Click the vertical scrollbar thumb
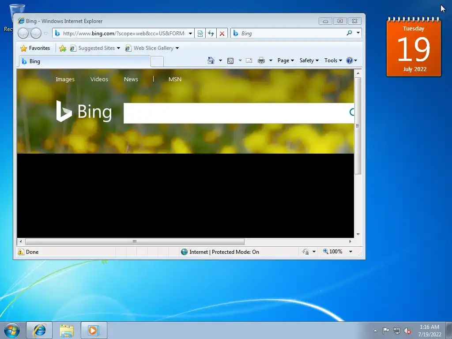The width and height of the screenshot is (452, 339). pyautogui.click(x=358, y=126)
